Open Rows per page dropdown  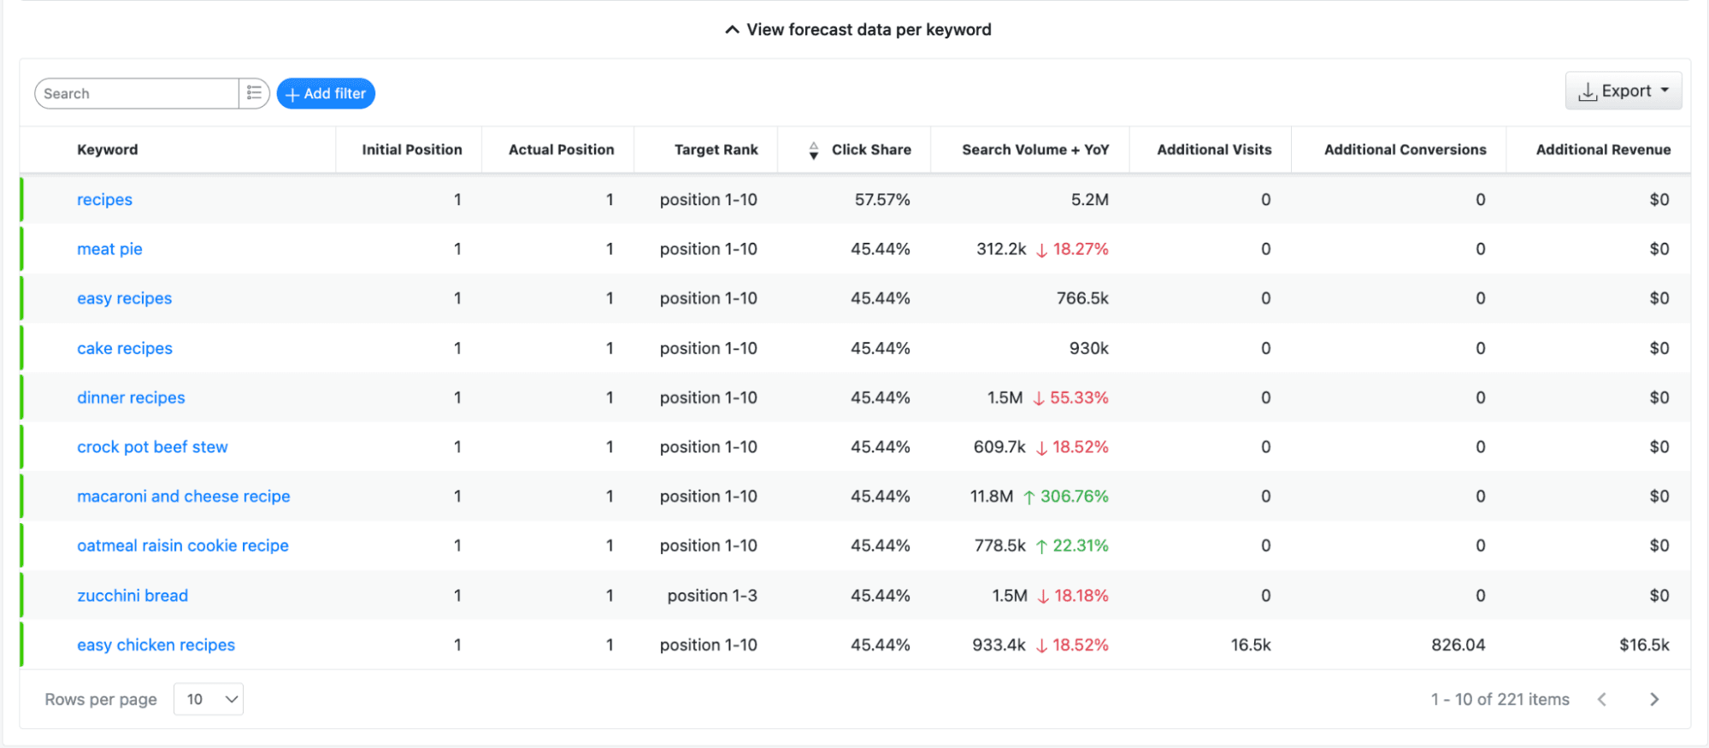click(x=209, y=699)
